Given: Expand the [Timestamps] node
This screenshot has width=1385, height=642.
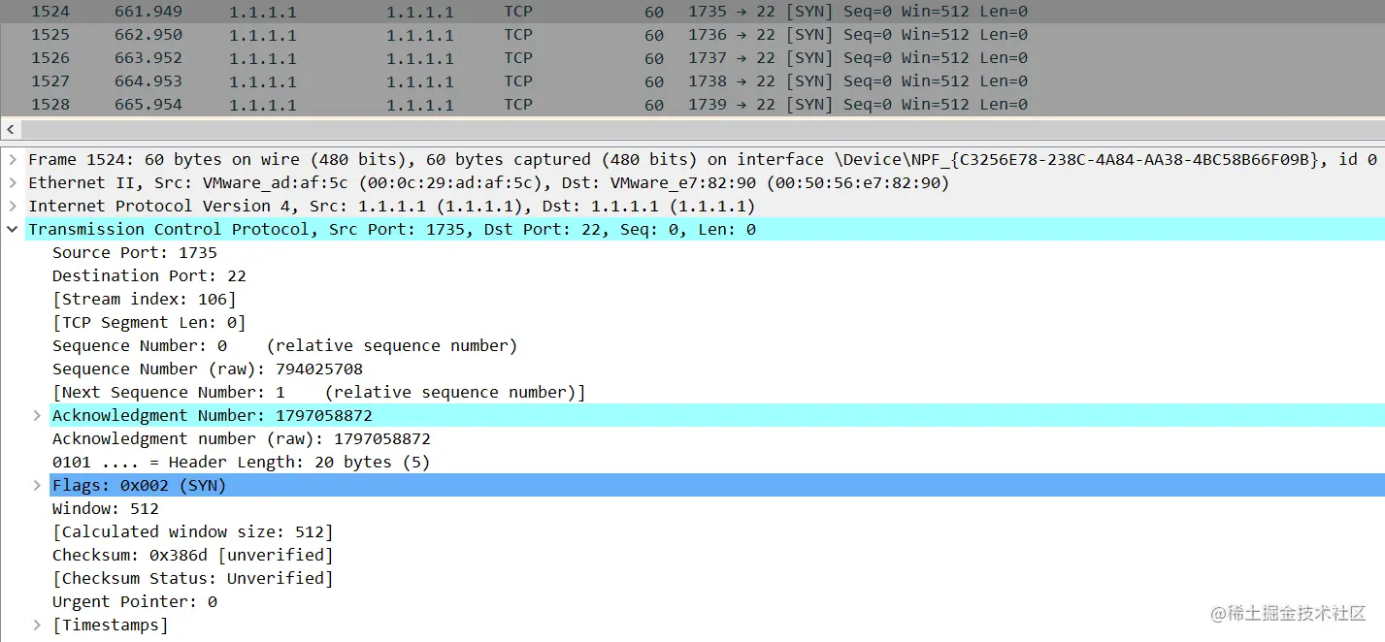Looking at the screenshot, I should [x=37, y=625].
